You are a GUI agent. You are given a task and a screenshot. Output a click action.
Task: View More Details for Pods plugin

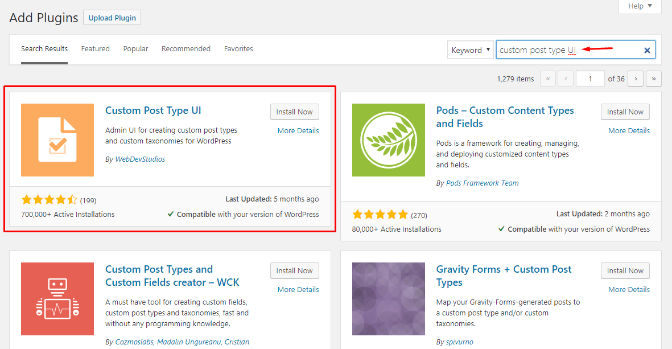[628, 130]
